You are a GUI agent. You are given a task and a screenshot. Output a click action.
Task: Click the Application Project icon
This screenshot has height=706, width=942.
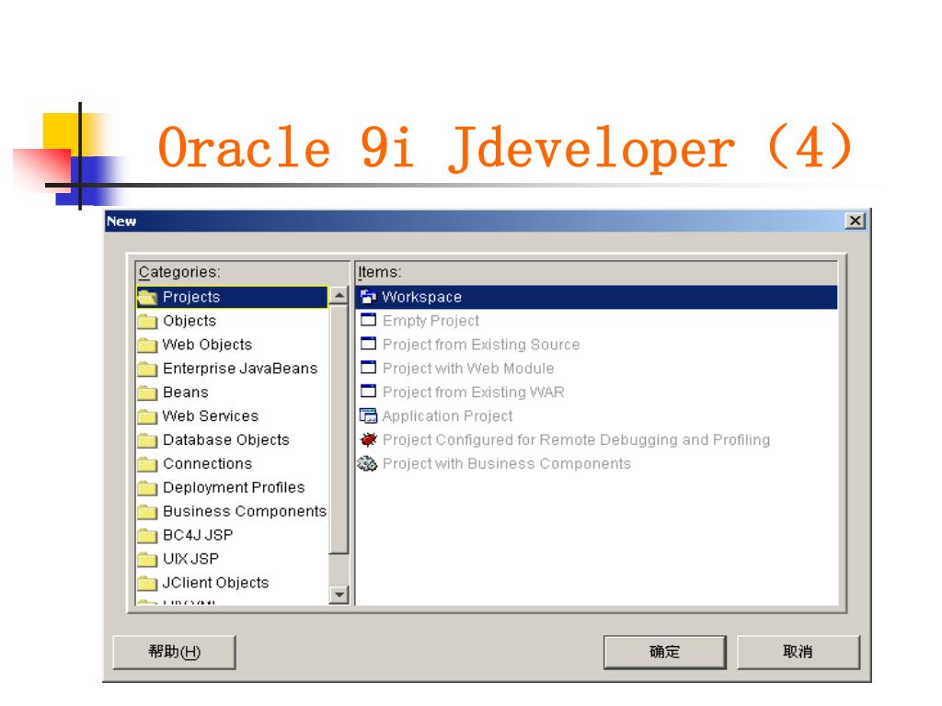368,416
